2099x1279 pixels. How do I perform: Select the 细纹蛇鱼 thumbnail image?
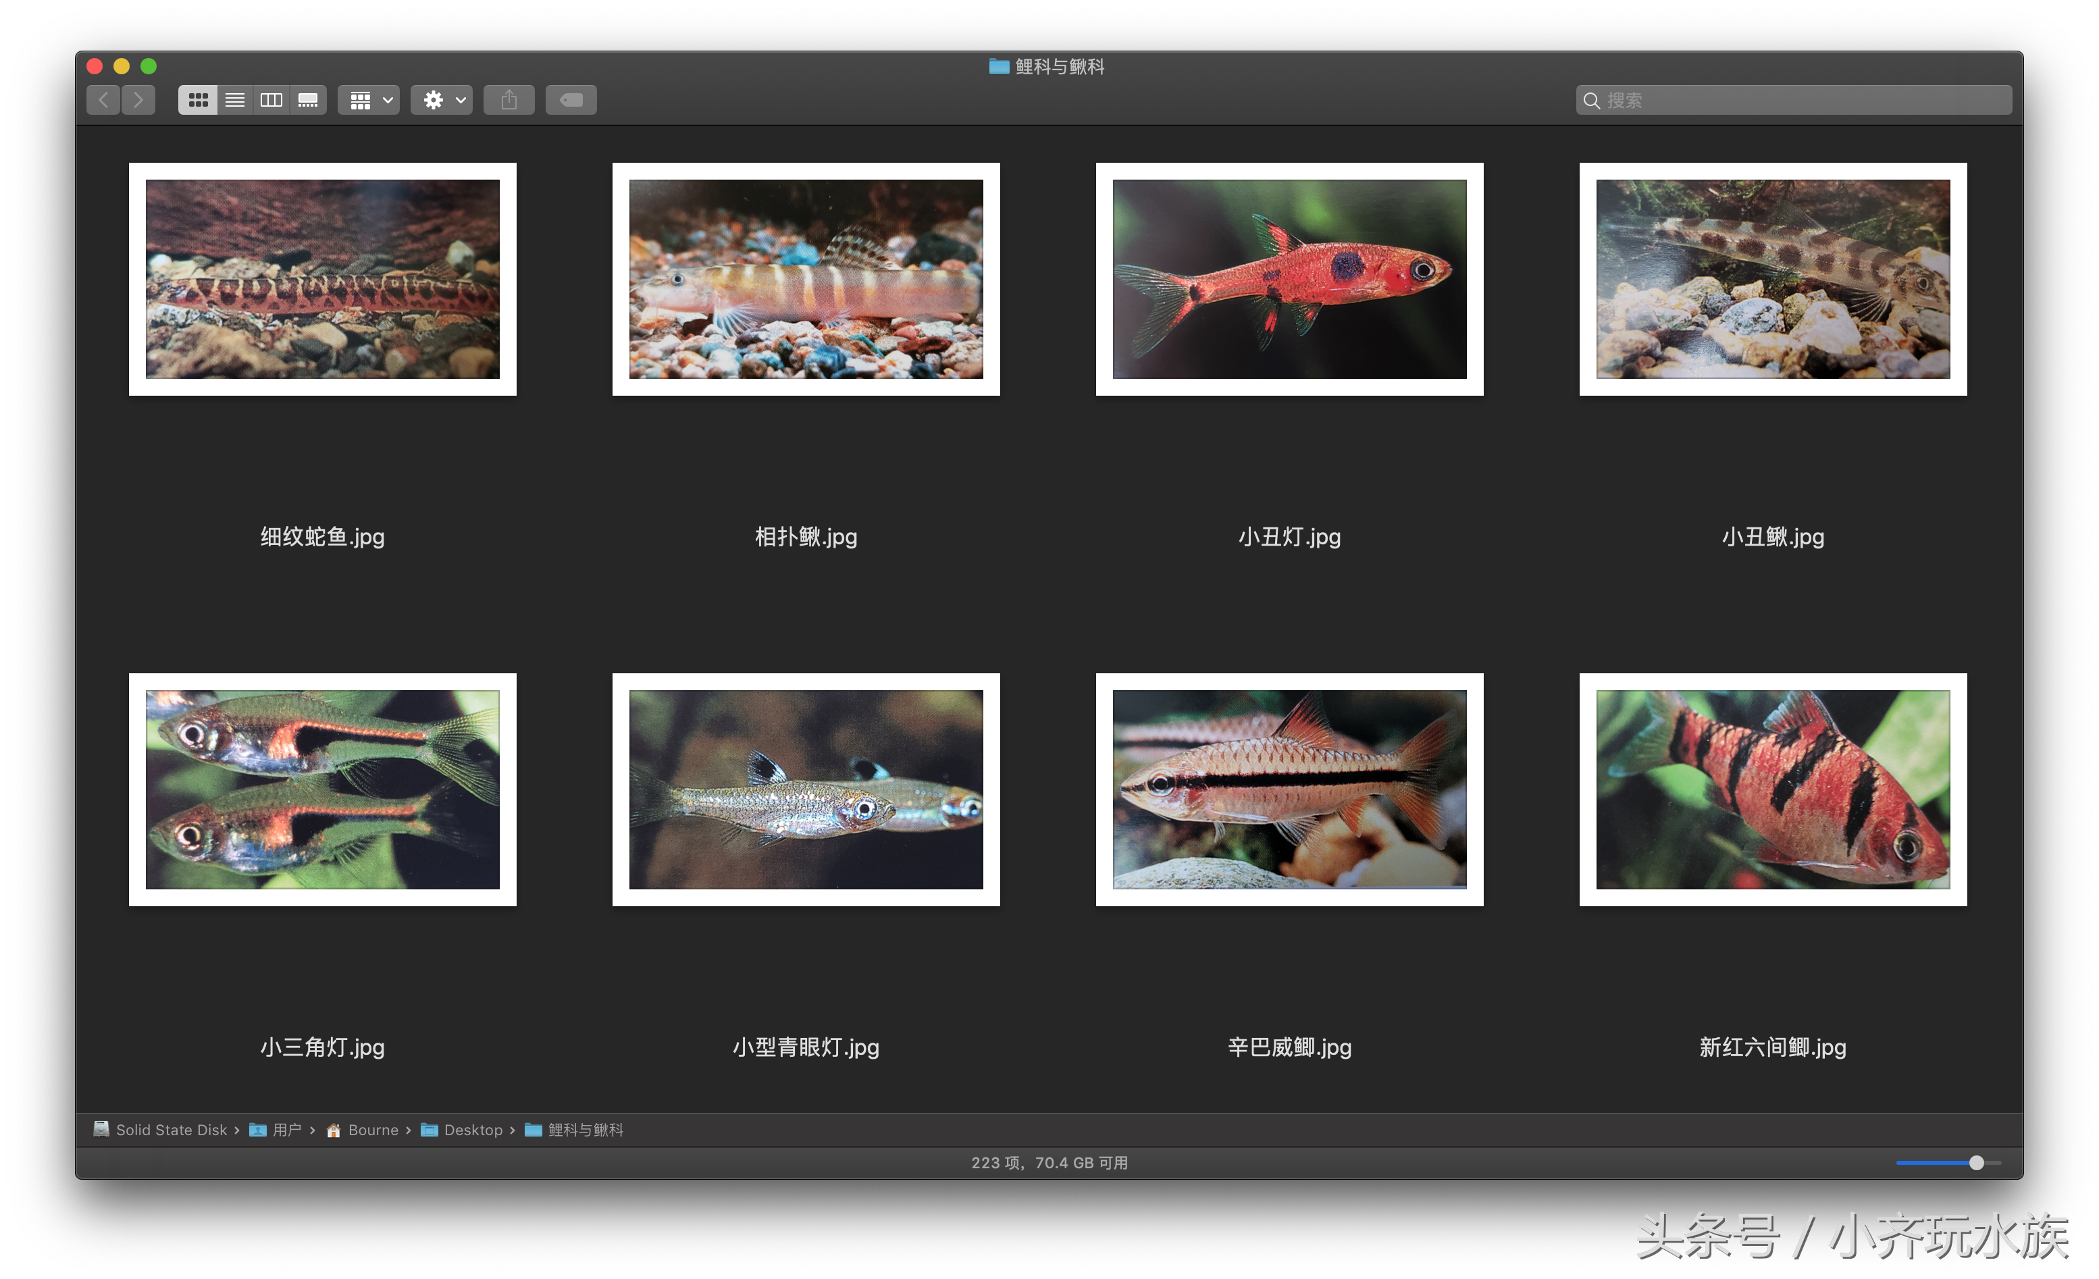[323, 280]
